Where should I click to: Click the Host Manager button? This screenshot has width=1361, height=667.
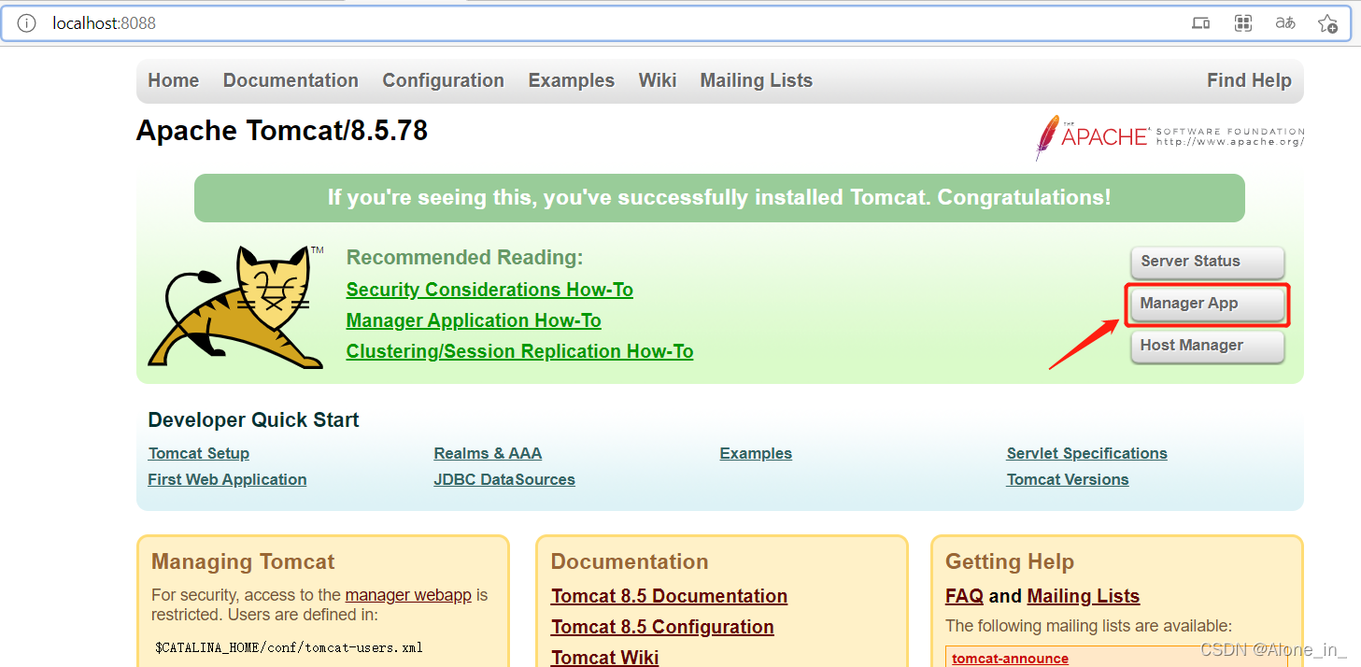pyautogui.click(x=1207, y=346)
